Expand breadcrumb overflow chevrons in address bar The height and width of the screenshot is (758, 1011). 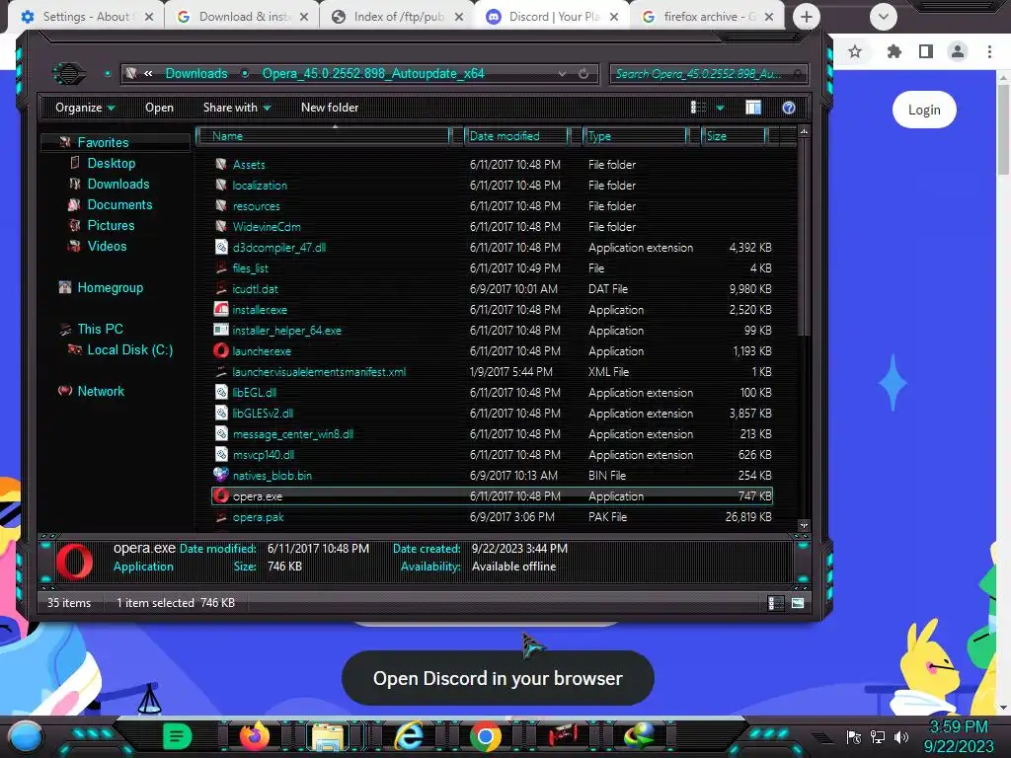click(148, 73)
